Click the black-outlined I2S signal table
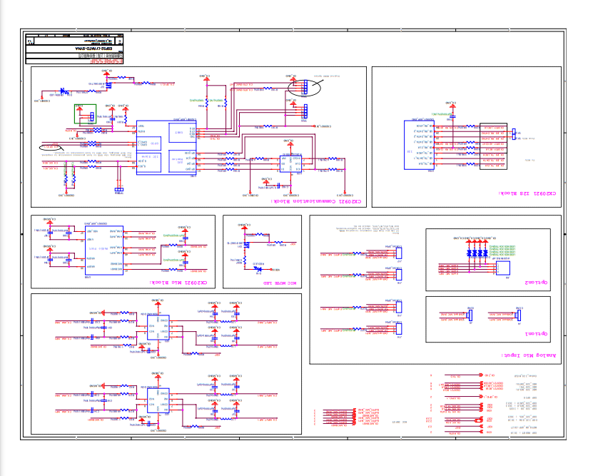This screenshot has height=476, width=598. pyautogui.click(x=493, y=146)
